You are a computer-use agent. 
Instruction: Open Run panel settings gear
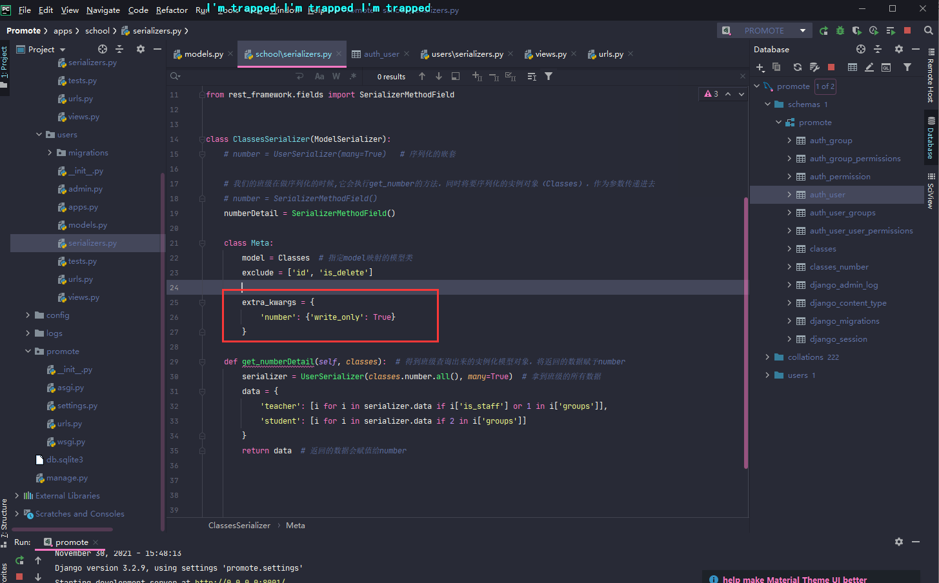click(899, 542)
